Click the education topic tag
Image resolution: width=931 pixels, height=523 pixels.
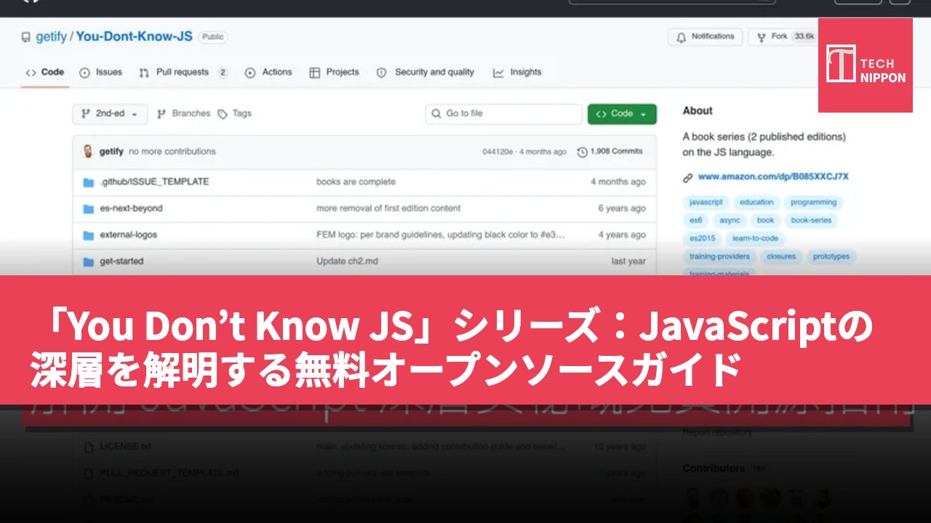(x=756, y=203)
